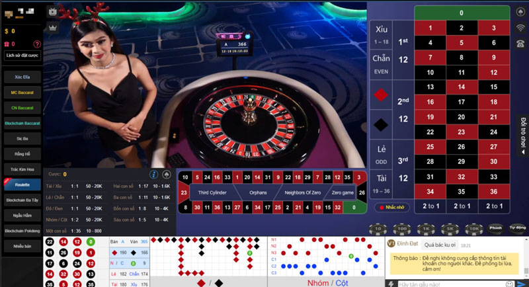Viewport: 529px width, 287px height.
Task: Open the Sic Bo game
Action: coord(22,139)
